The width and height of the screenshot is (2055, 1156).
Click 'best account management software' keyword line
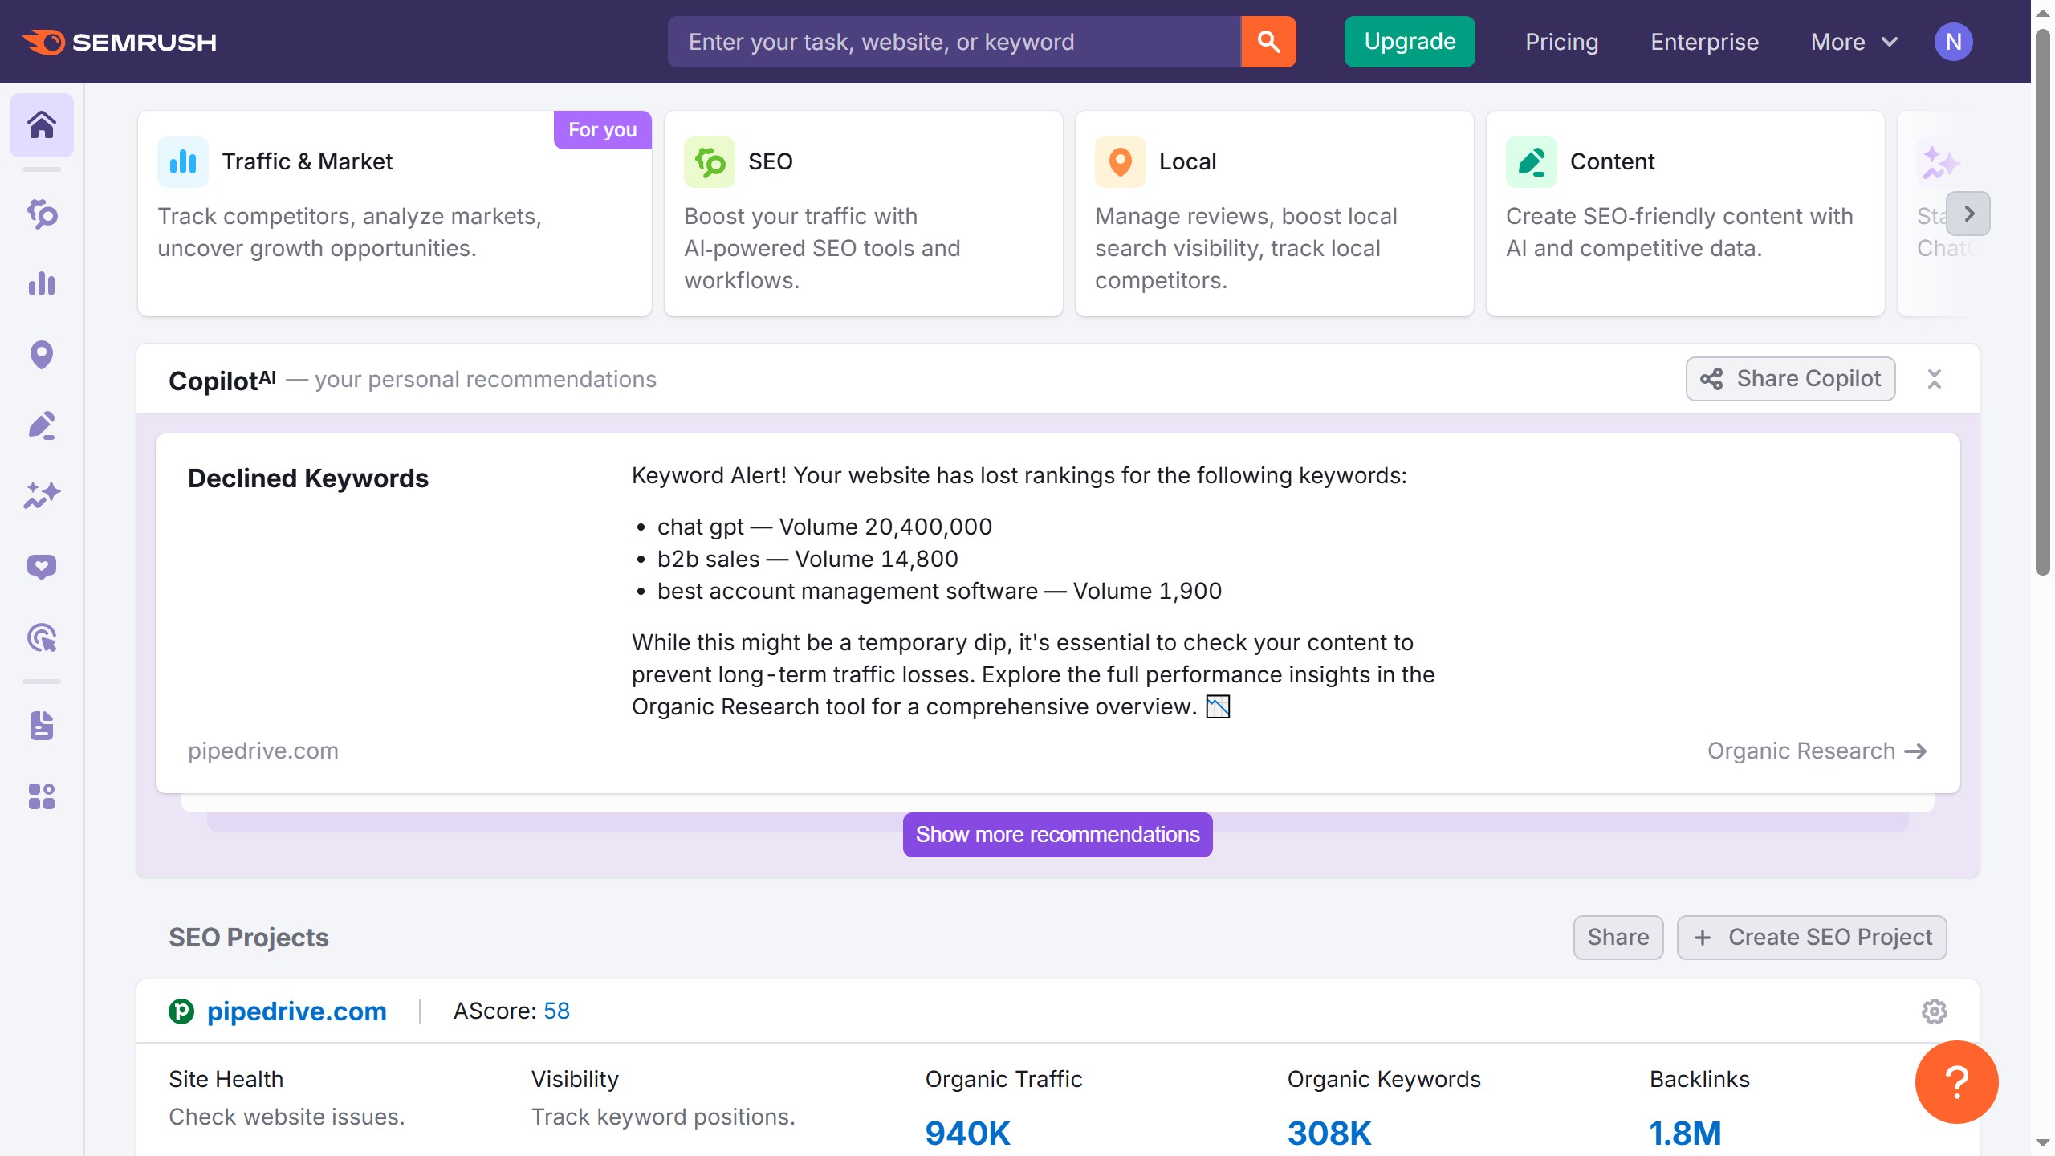(x=939, y=591)
